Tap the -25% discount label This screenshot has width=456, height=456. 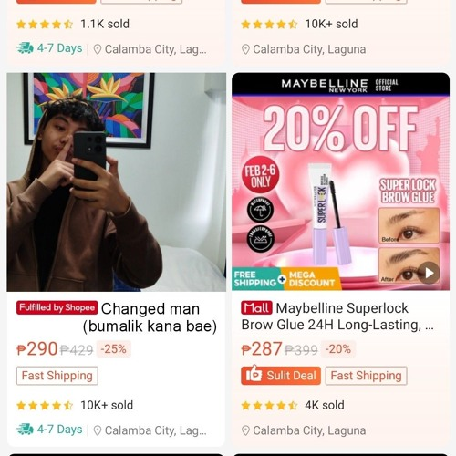point(113,349)
